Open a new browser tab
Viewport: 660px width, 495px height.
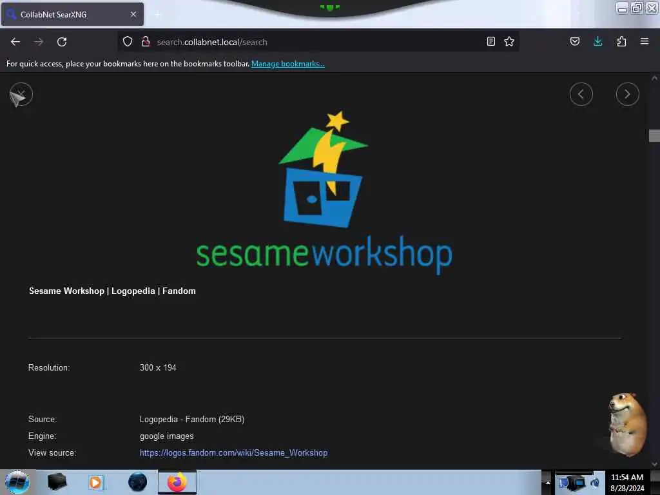157,14
